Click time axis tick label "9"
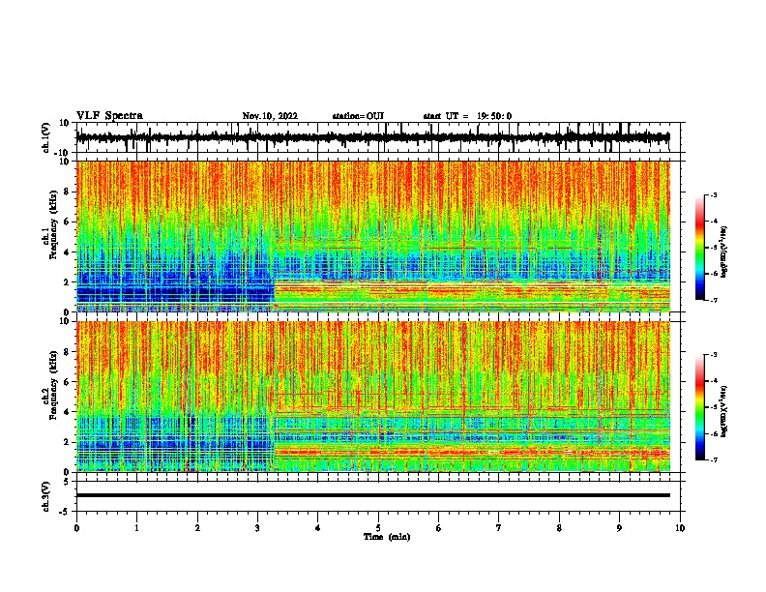This screenshot has width=766, height=592. (619, 528)
